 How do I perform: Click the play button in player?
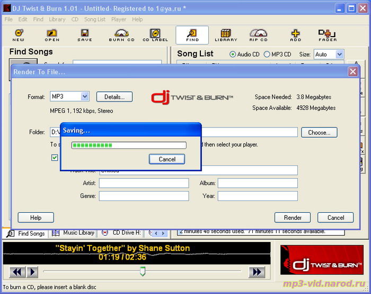coord(33,272)
